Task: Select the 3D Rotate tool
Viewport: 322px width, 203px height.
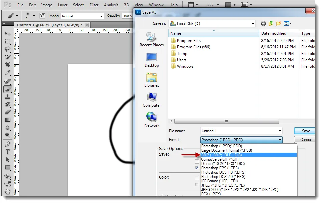Action: tap(8, 176)
